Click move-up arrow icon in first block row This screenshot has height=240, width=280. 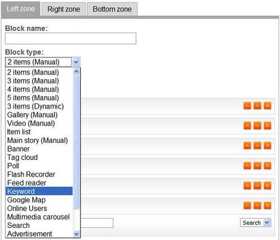(247, 106)
